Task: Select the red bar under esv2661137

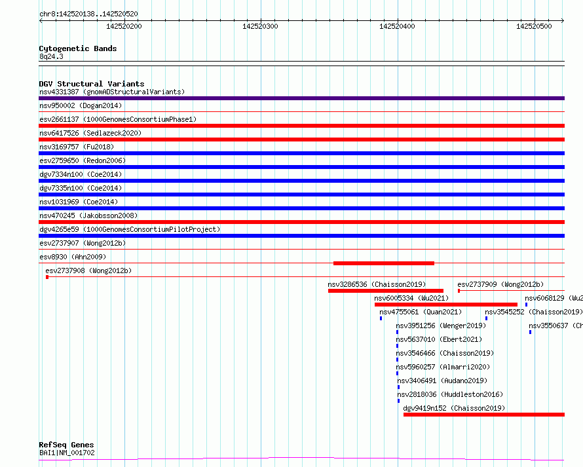Action: click(x=301, y=126)
